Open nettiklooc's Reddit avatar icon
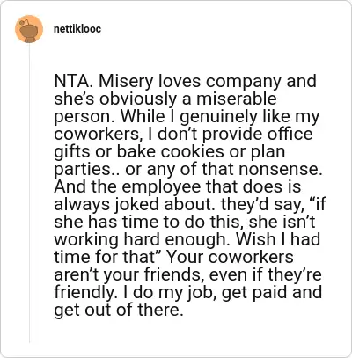Viewport: 352px width, 358px height. 29,29
